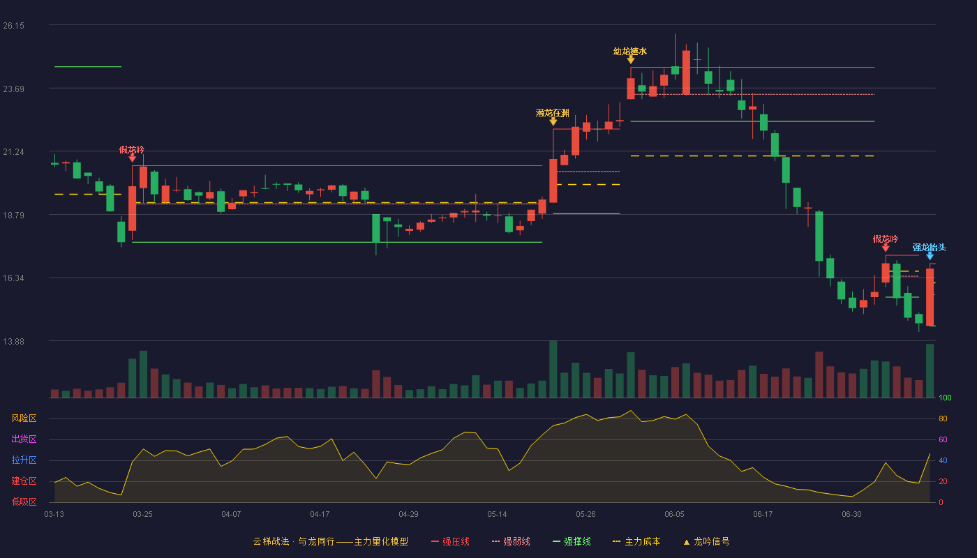Screen dimensions: 977x558
Task: Click the red candle below 强龙抬头 signal
Action: [x=930, y=297]
